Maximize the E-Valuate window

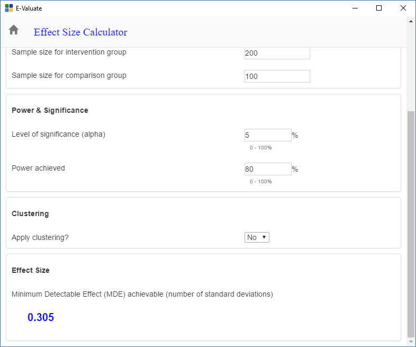[379, 8]
